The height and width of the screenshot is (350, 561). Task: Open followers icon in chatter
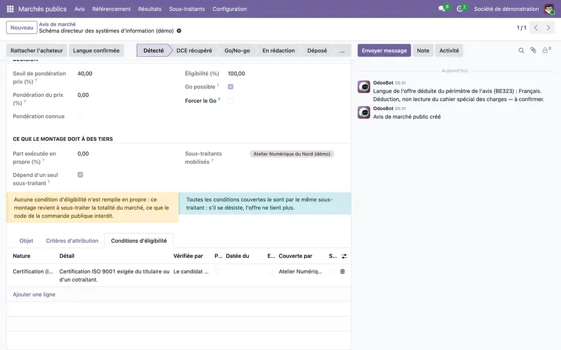click(x=546, y=50)
